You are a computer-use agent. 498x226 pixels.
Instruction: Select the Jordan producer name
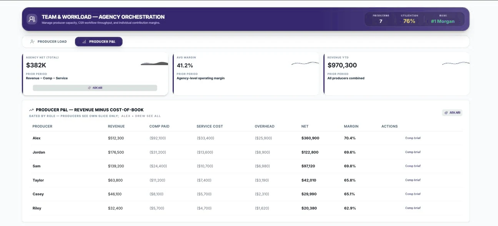click(39, 152)
